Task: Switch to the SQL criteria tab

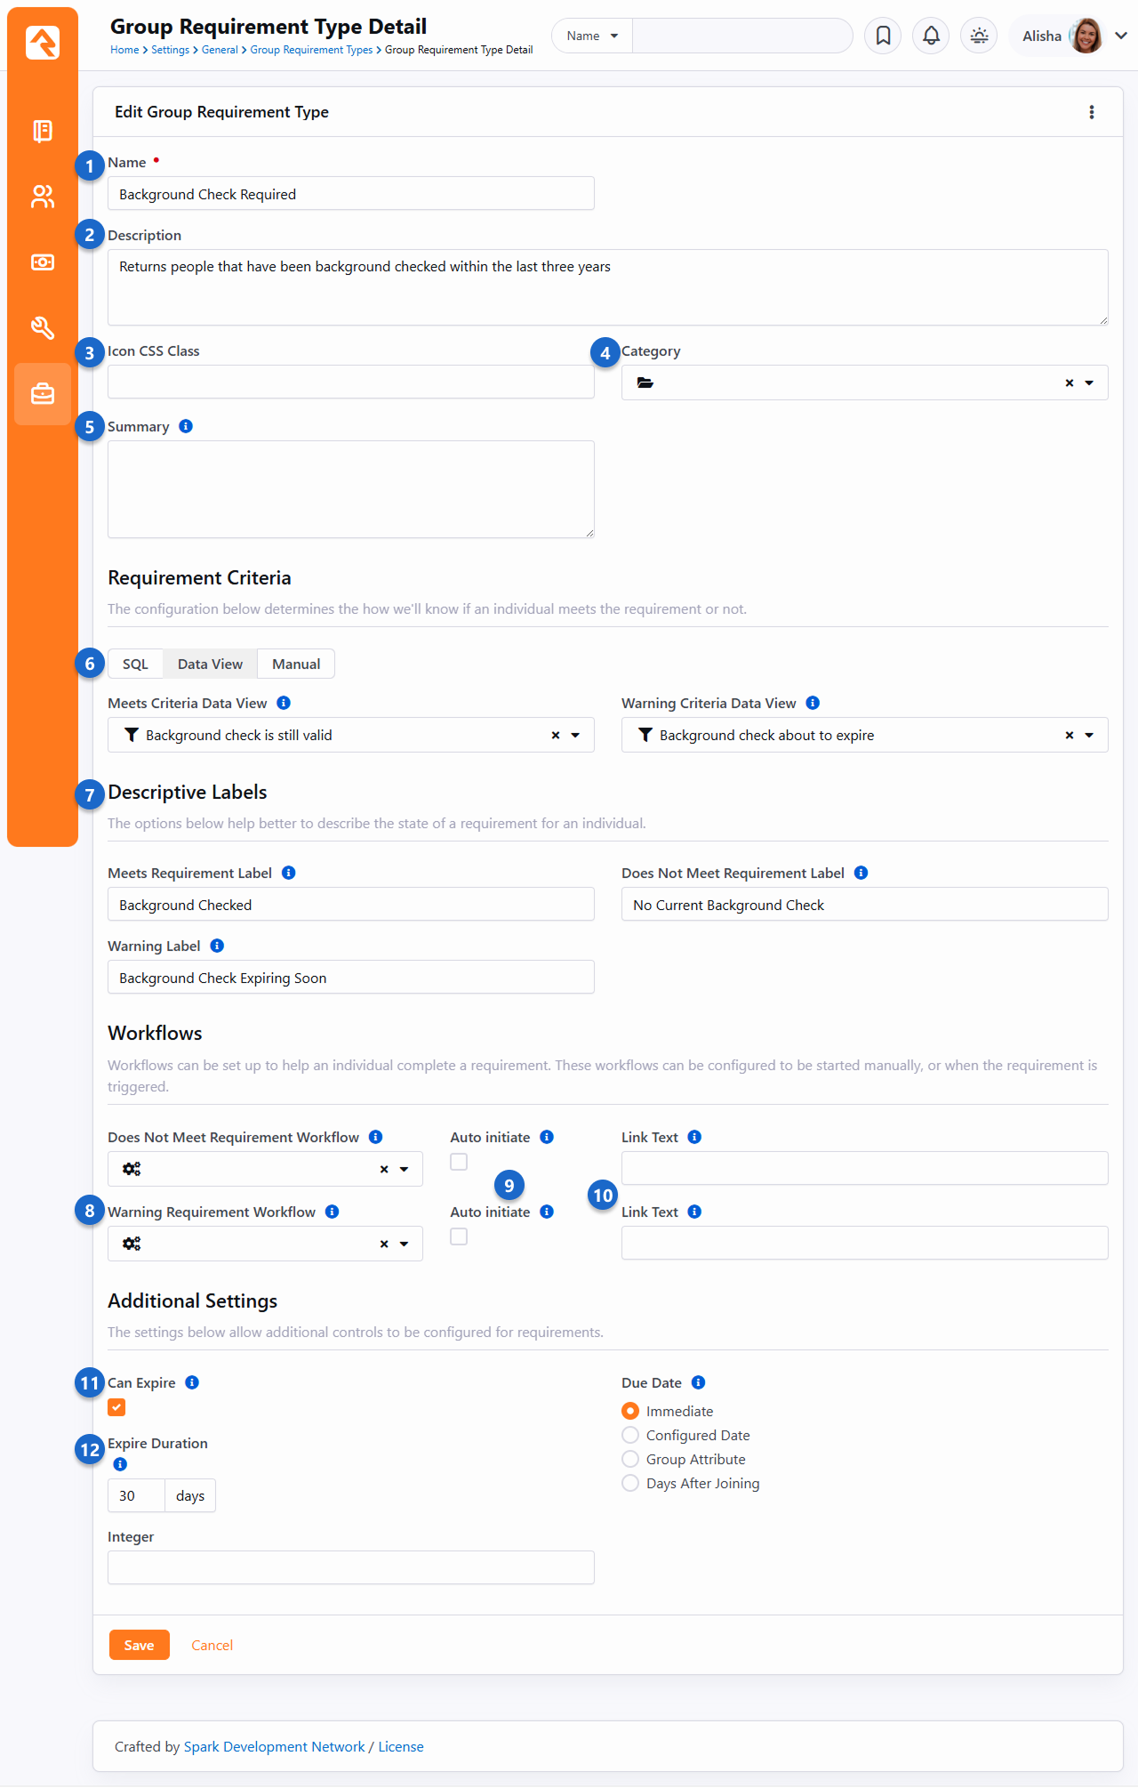Action: point(135,664)
